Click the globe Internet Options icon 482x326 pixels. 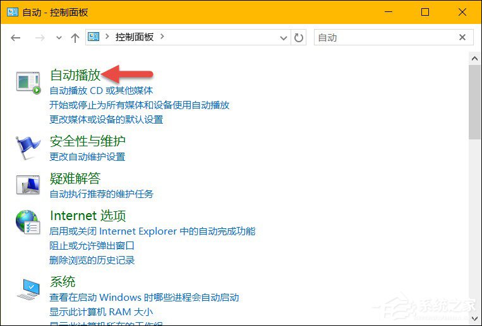(x=28, y=222)
